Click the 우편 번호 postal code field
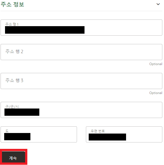 (x=124, y=134)
